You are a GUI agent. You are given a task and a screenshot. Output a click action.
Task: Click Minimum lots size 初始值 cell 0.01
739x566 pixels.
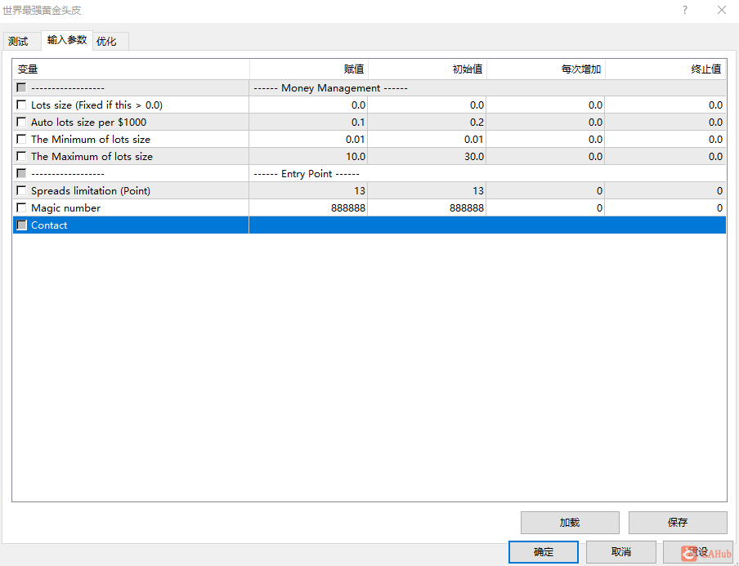point(428,140)
